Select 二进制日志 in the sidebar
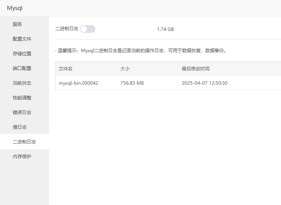 pyautogui.click(x=24, y=142)
